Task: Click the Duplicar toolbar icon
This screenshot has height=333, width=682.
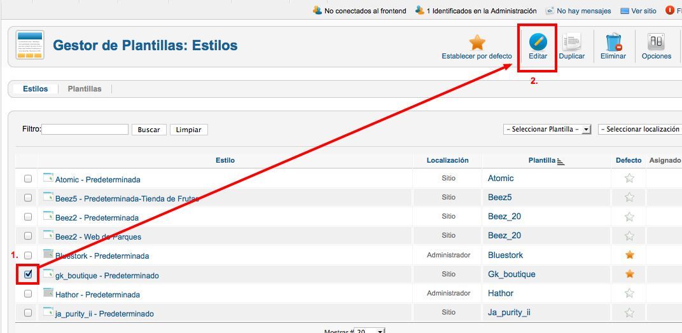Action: pos(571,43)
